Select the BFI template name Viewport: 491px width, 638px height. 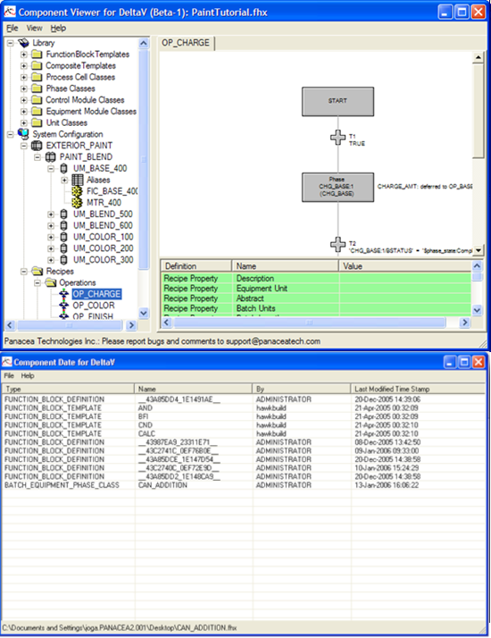click(x=143, y=416)
